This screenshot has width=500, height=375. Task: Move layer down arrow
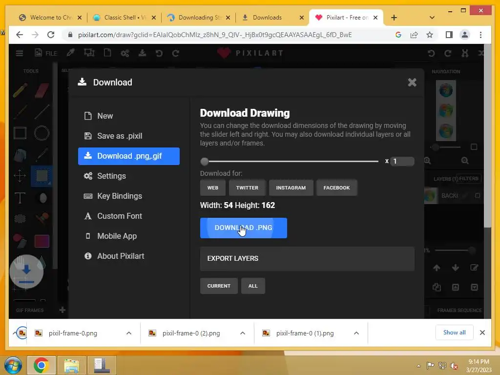[x=456, y=268]
